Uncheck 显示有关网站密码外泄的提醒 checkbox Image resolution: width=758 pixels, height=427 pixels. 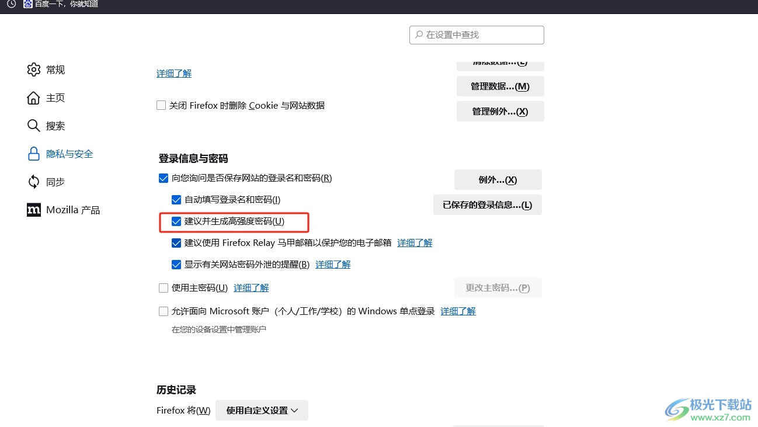point(176,265)
